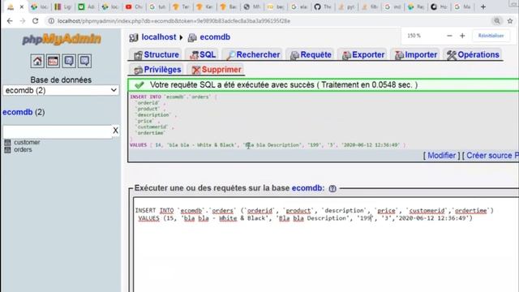Close the active phpMyAdmin browser tab
Screen dimensions: 519x292
tap(22, 6)
